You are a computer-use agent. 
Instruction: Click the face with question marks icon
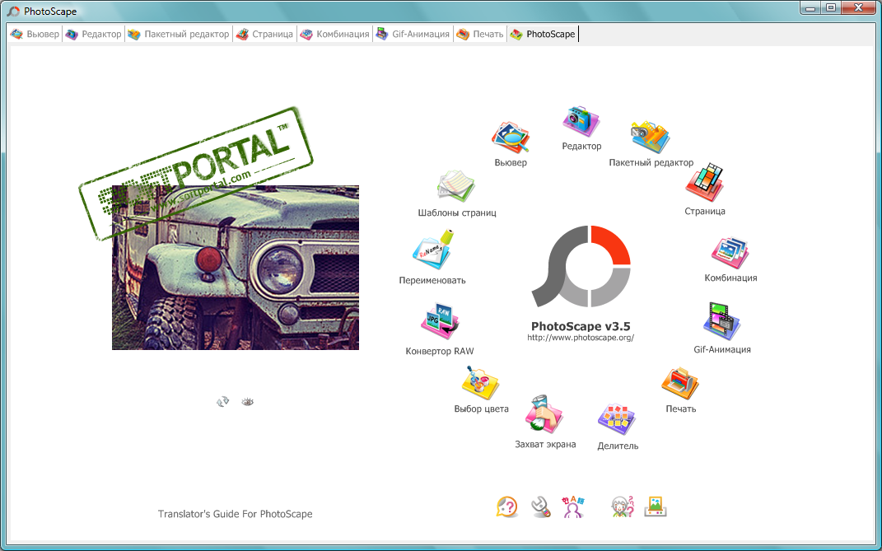[623, 507]
